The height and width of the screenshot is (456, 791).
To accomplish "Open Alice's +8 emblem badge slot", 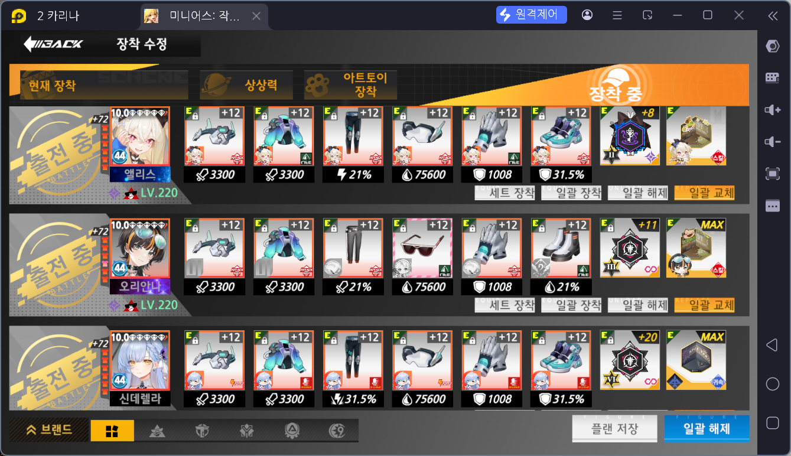I will (x=630, y=136).
